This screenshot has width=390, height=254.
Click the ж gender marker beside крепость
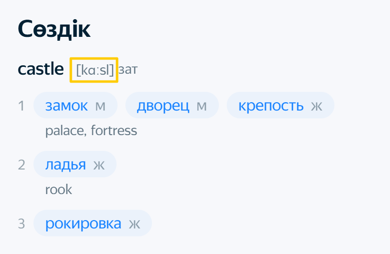coord(317,106)
